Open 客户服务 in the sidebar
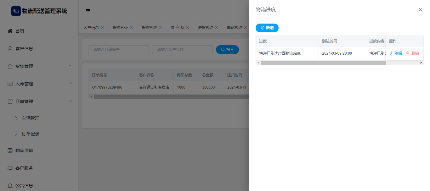The height and width of the screenshot is (191, 430). click(24, 168)
